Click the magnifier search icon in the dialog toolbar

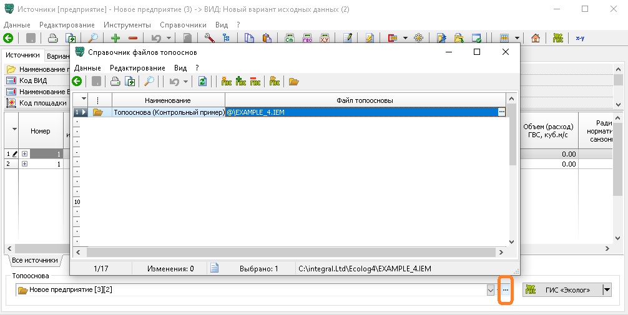[149, 81]
